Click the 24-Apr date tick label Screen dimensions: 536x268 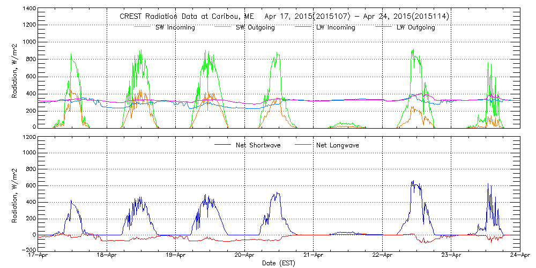click(x=519, y=256)
